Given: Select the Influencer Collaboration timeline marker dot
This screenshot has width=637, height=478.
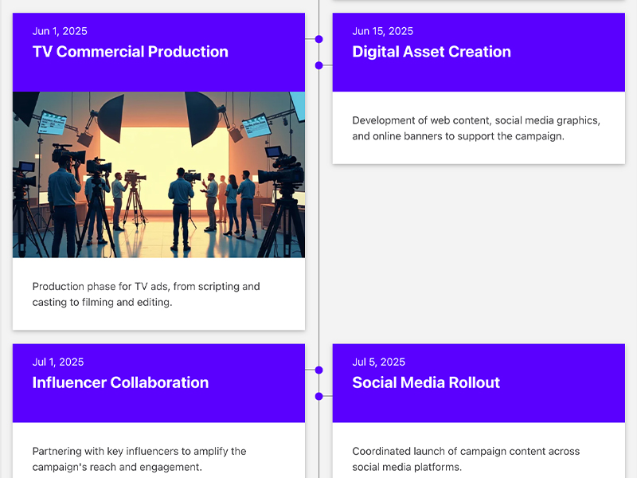Looking at the screenshot, I should click(319, 370).
